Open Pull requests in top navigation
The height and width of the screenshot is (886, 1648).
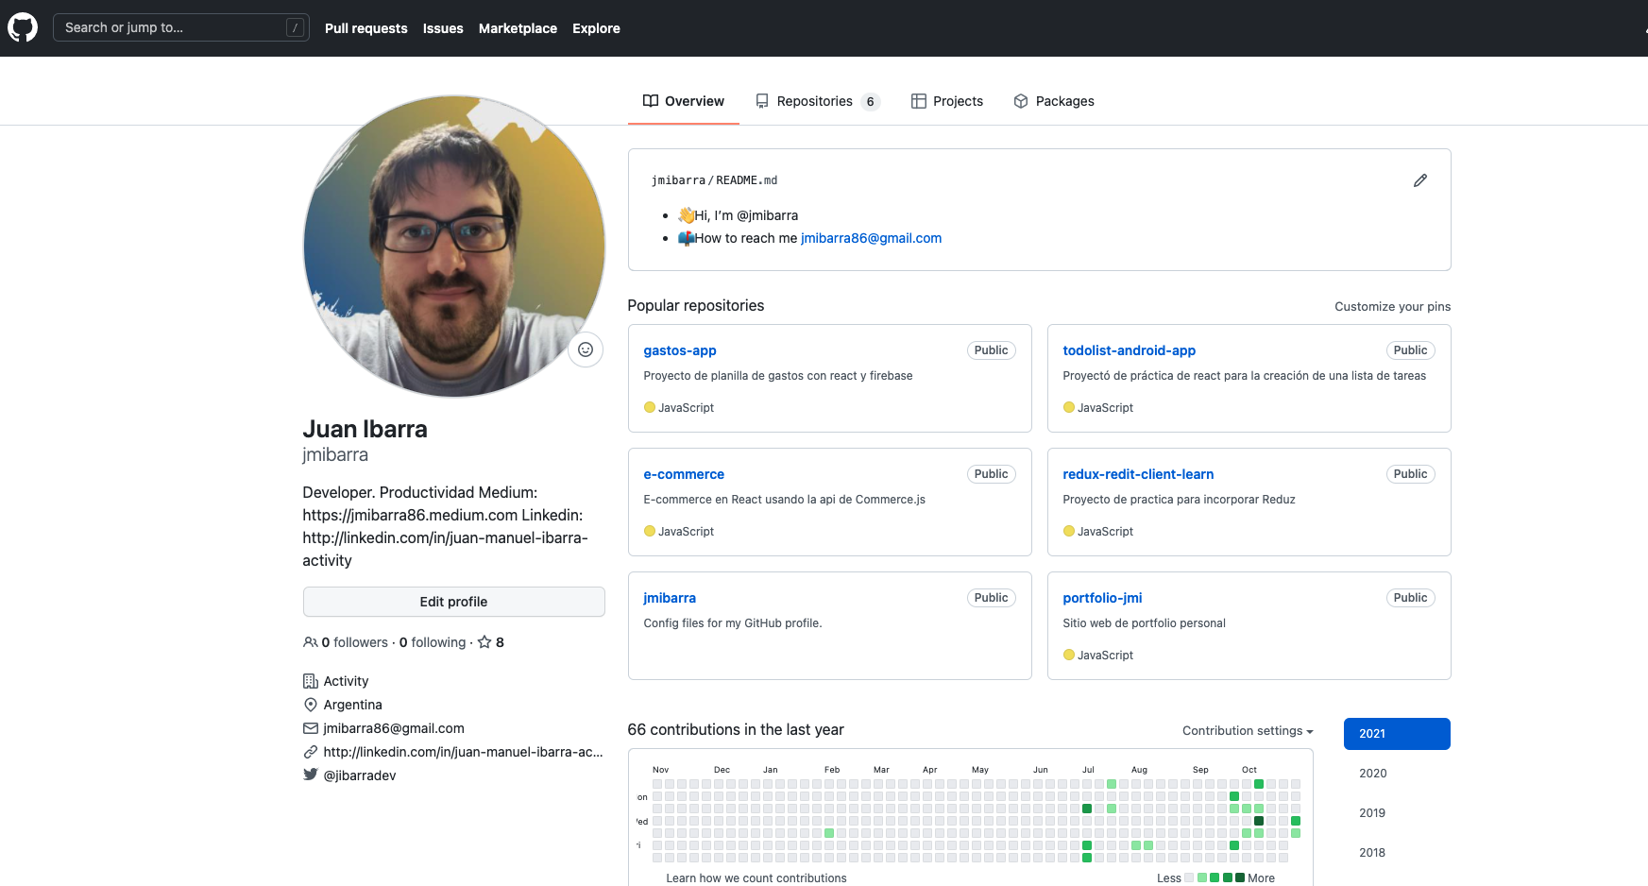(365, 28)
